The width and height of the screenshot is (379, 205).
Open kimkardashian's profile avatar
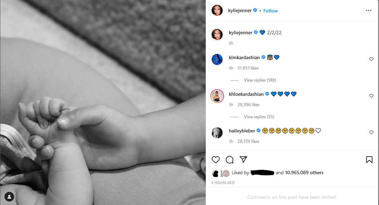[x=217, y=59]
